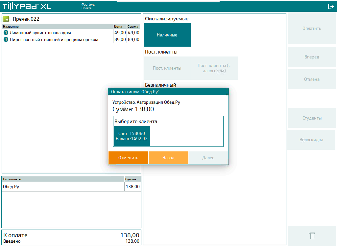Open the receipt list icon at bottom right
Screen dimensions: 337x246
click(x=312, y=235)
